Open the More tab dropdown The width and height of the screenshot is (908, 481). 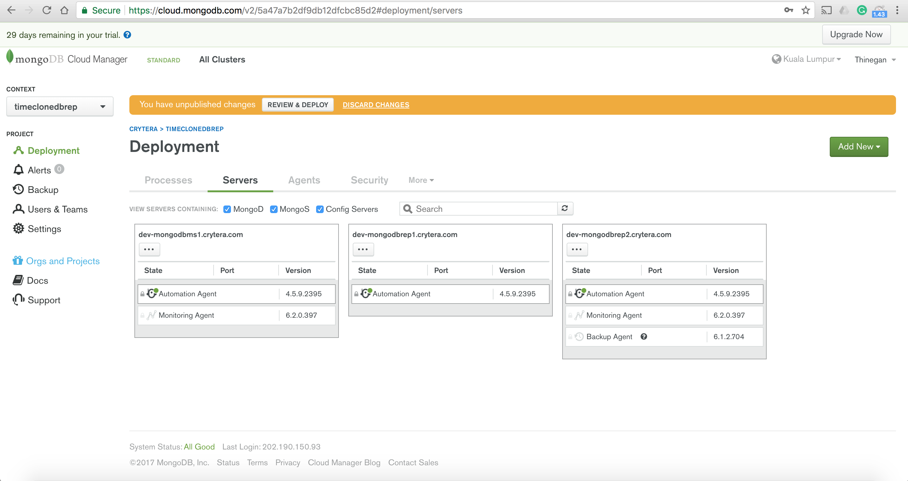tap(421, 180)
